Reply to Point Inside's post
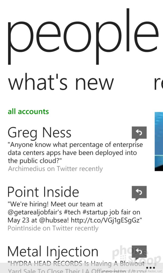163x273 pixels. click(x=139, y=193)
